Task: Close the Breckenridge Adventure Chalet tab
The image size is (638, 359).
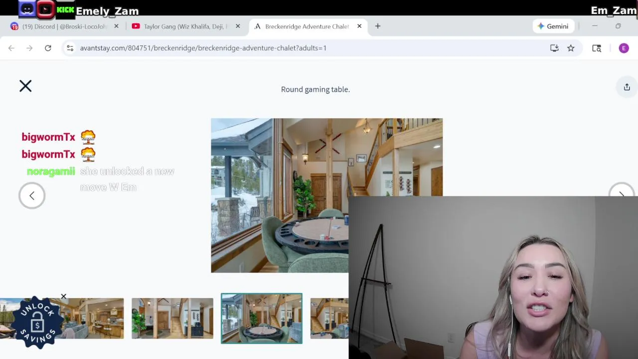Action: (x=359, y=26)
